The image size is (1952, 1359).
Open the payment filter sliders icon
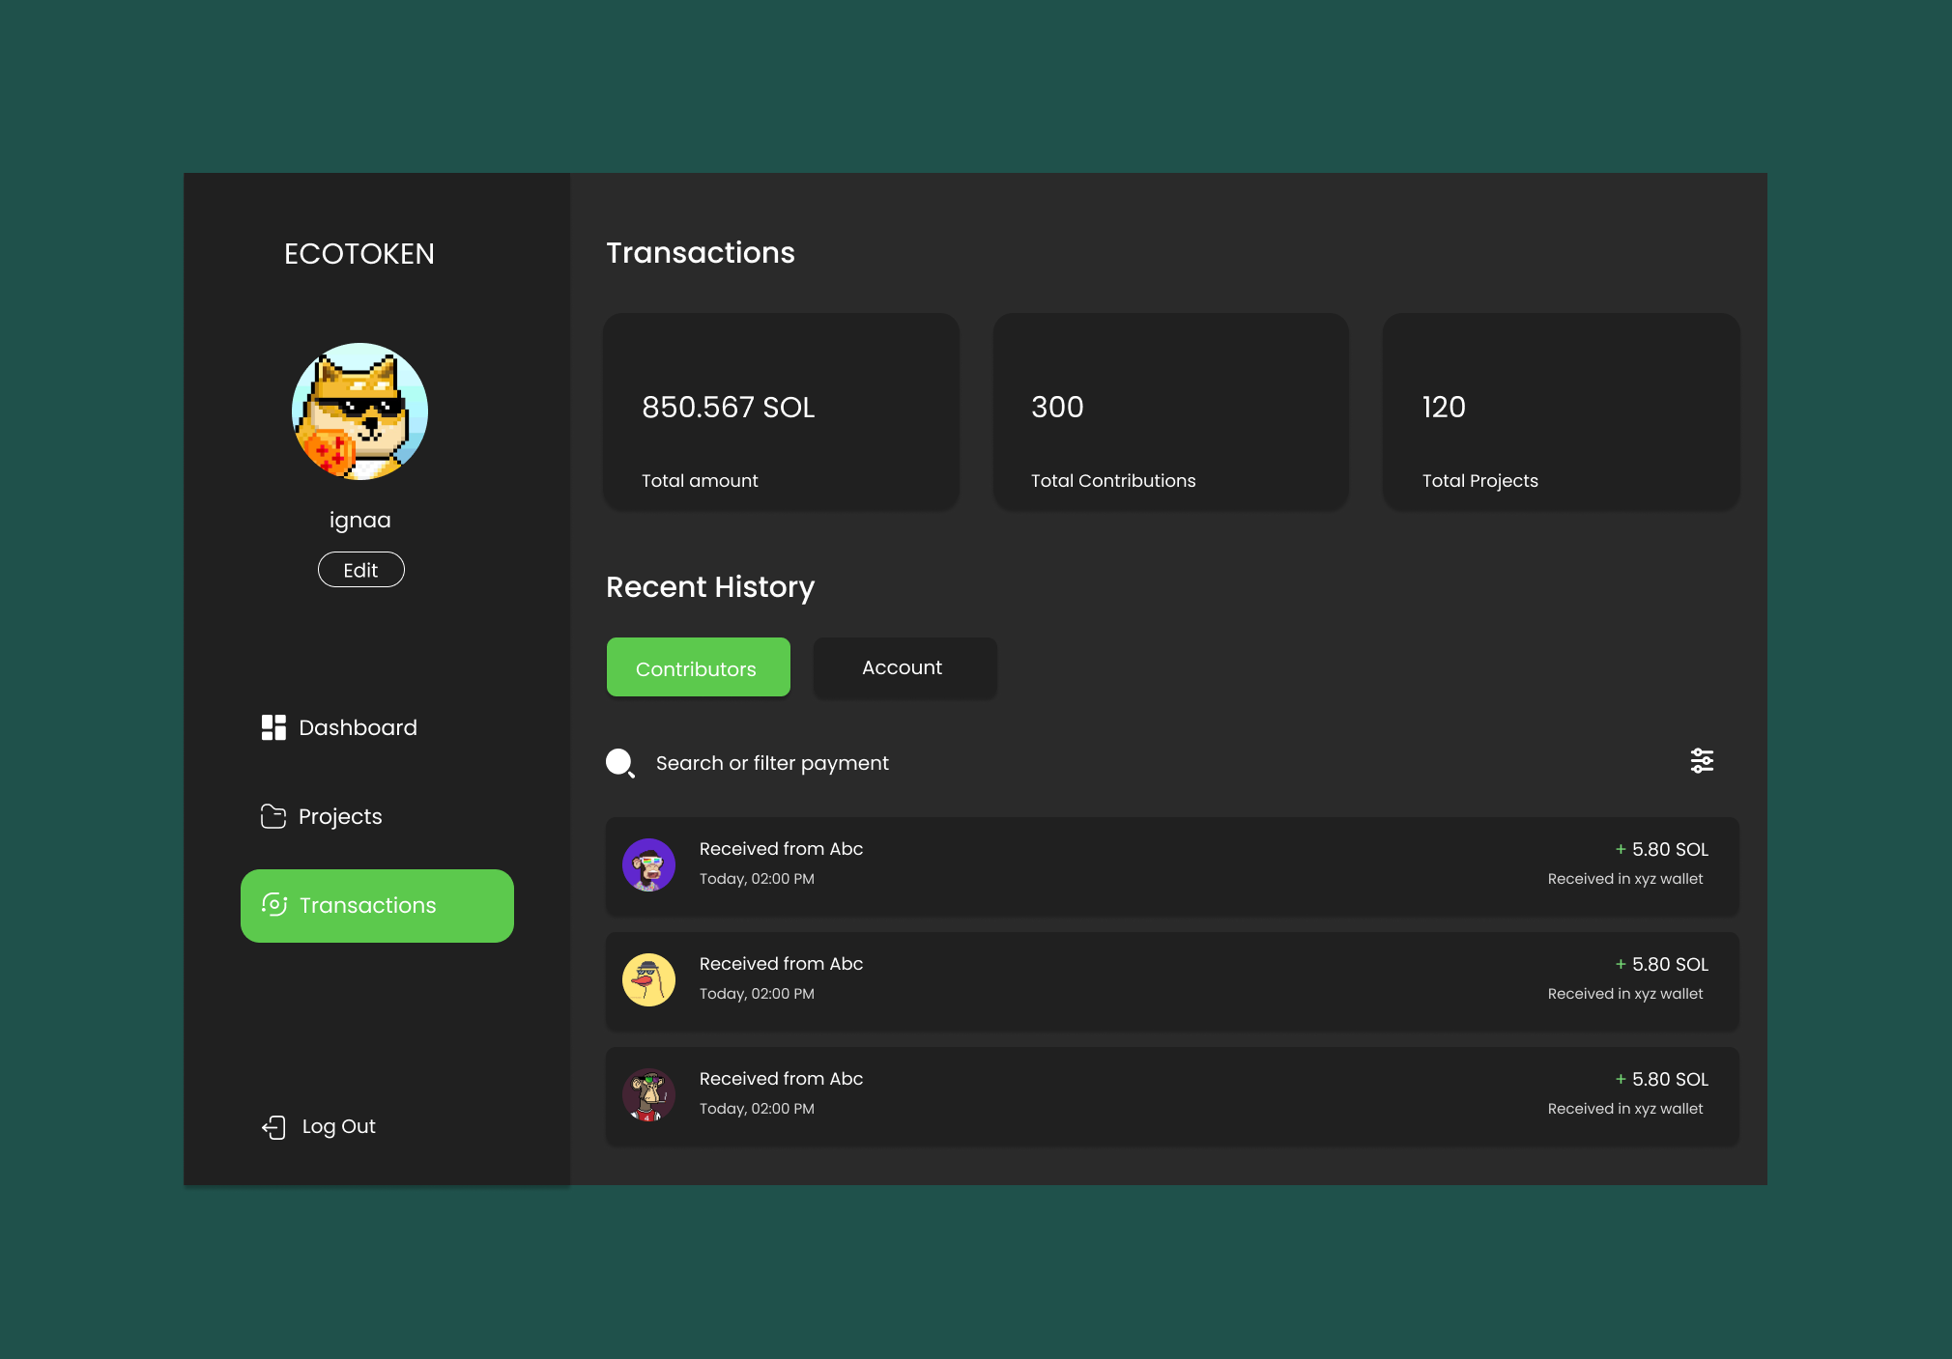pyautogui.click(x=1703, y=761)
